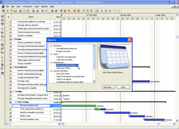Open the File menu
179x129 pixels.
coord(8,6)
